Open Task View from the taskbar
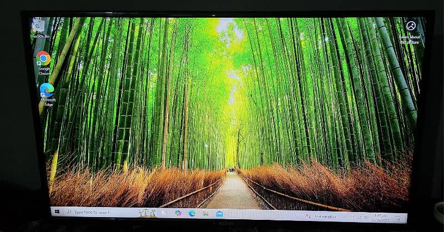444x232 pixels. point(164,213)
